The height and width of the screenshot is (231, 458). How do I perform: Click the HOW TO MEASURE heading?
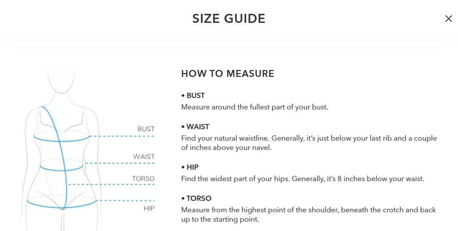tap(228, 74)
